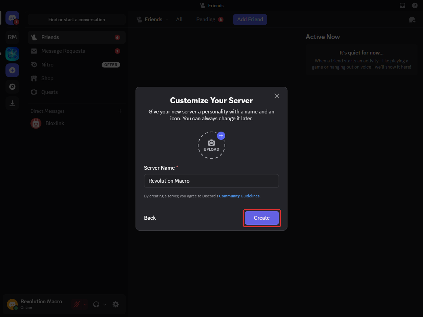Viewport: 423px width, 317px height.
Task: Open the RM server icon
Action: [x=12, y=37]
